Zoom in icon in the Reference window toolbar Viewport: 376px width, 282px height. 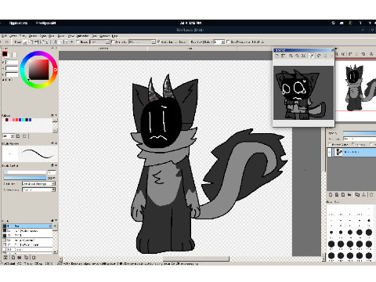coord(291,56)
